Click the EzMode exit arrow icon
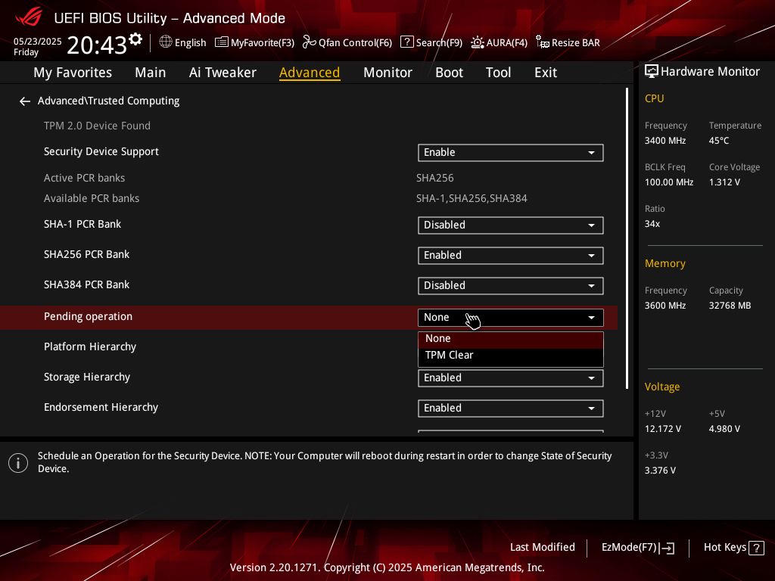 tap(667, 548)
